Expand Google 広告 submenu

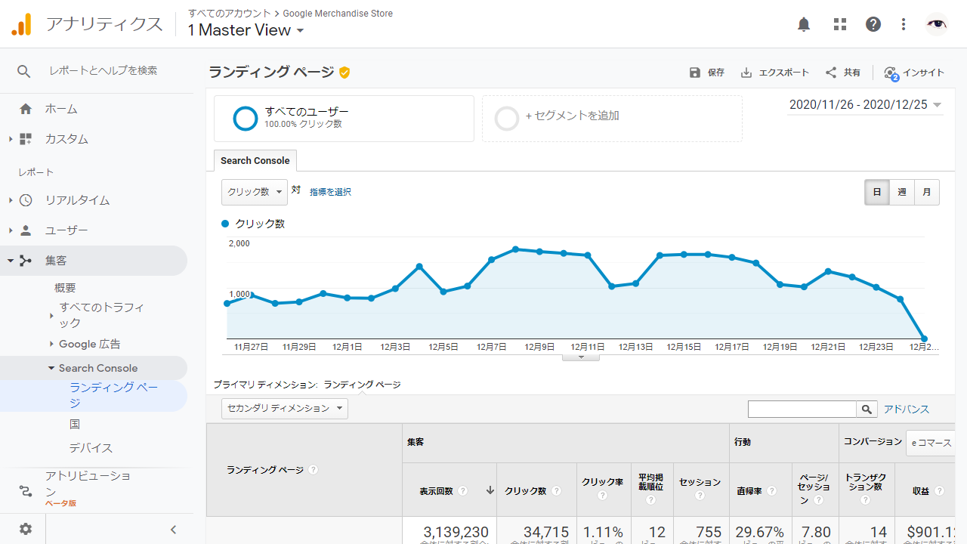[x=51, y=344]
